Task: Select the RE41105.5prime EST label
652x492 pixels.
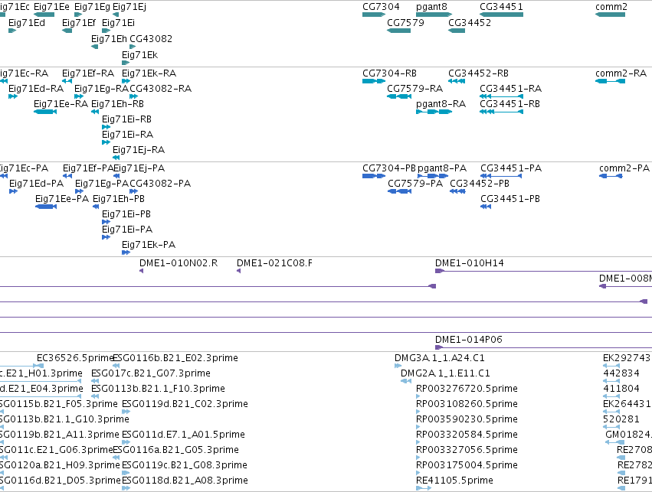Action: [455, 480]
